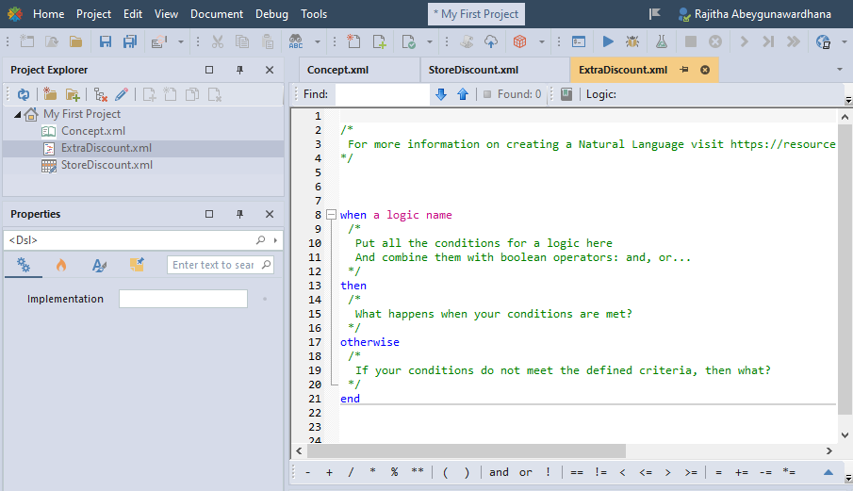Click the Find text input field
This screenshot has width=853, height=491.
382,94
